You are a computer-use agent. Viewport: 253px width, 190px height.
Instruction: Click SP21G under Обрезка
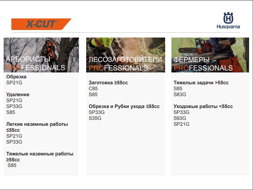tap(14, 83)
